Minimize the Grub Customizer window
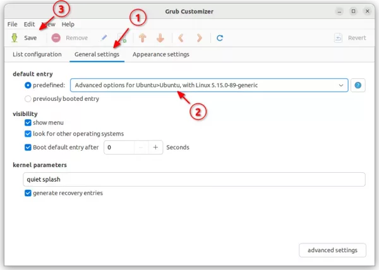This screenshot has height=270, width=379. click(339, 11)
